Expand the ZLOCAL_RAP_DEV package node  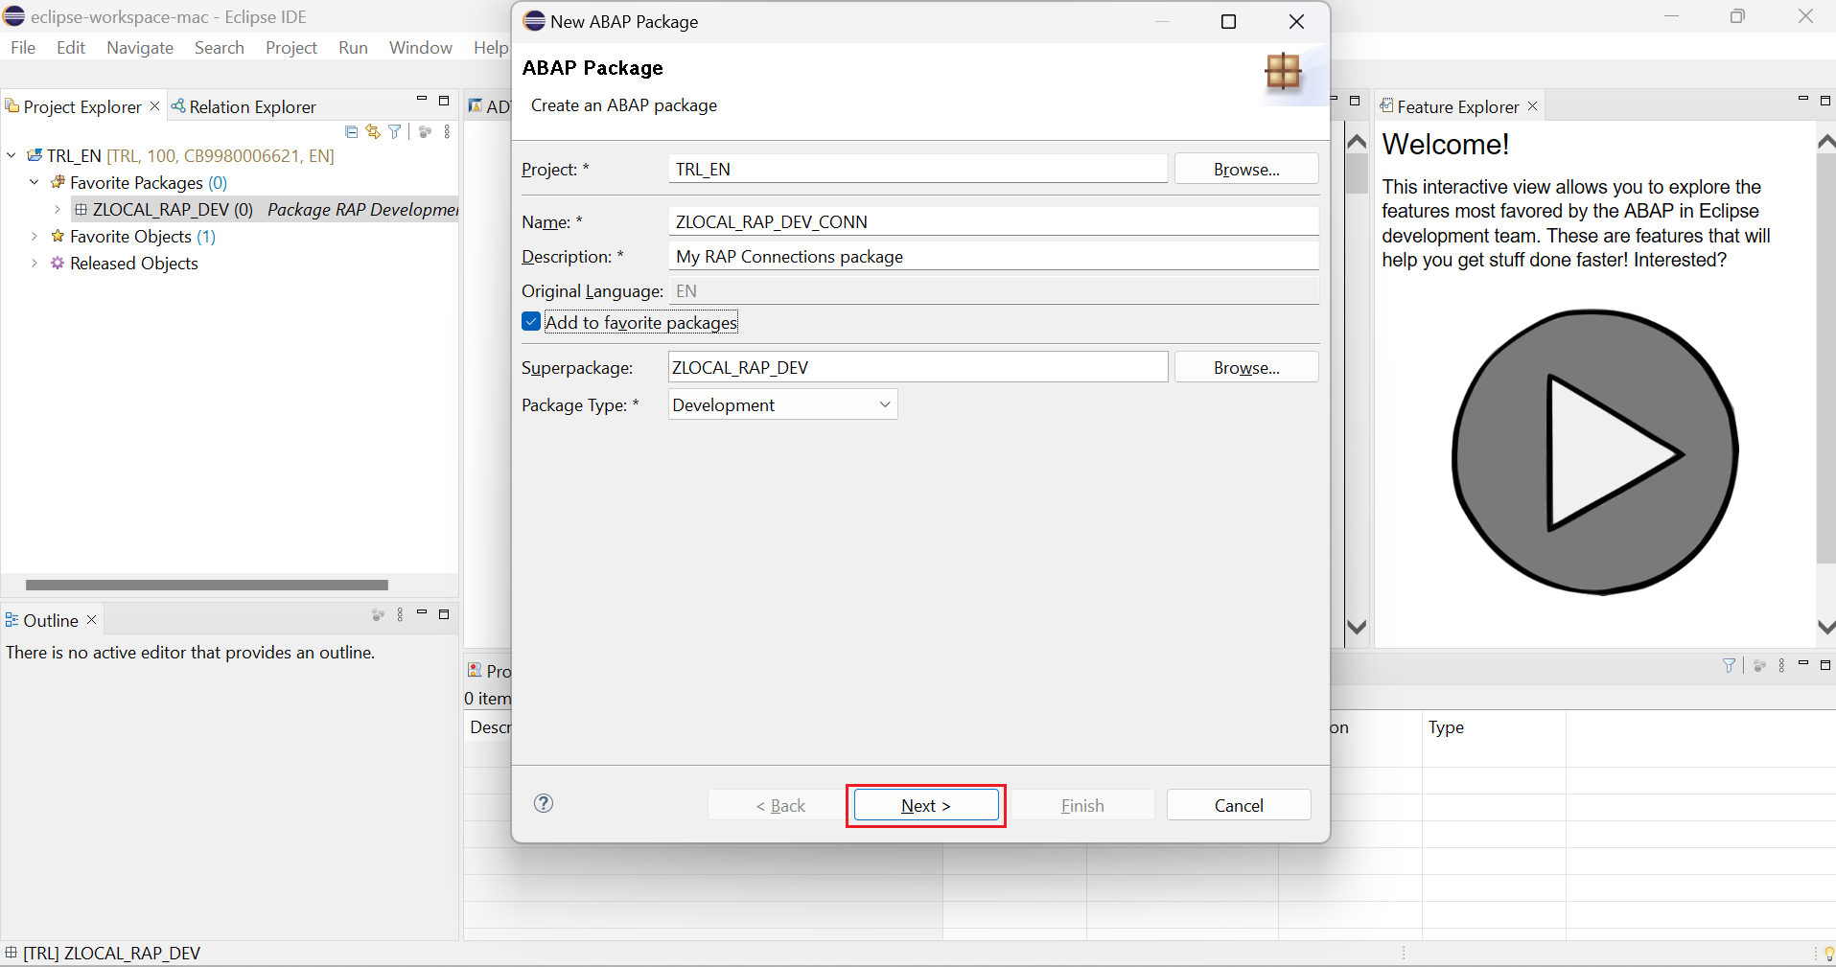[x=58, y=209]
